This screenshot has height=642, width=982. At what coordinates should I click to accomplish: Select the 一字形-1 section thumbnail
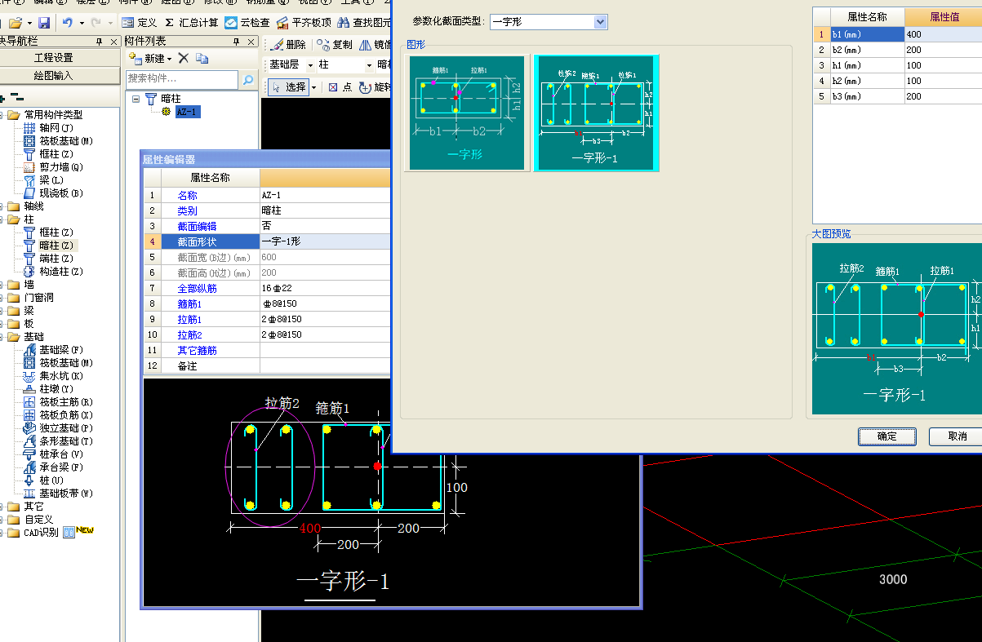coord(596,113)
